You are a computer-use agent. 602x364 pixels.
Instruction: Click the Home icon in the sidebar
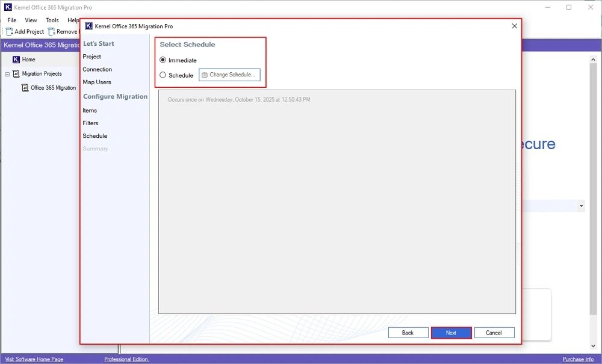(x=16, y=60)
